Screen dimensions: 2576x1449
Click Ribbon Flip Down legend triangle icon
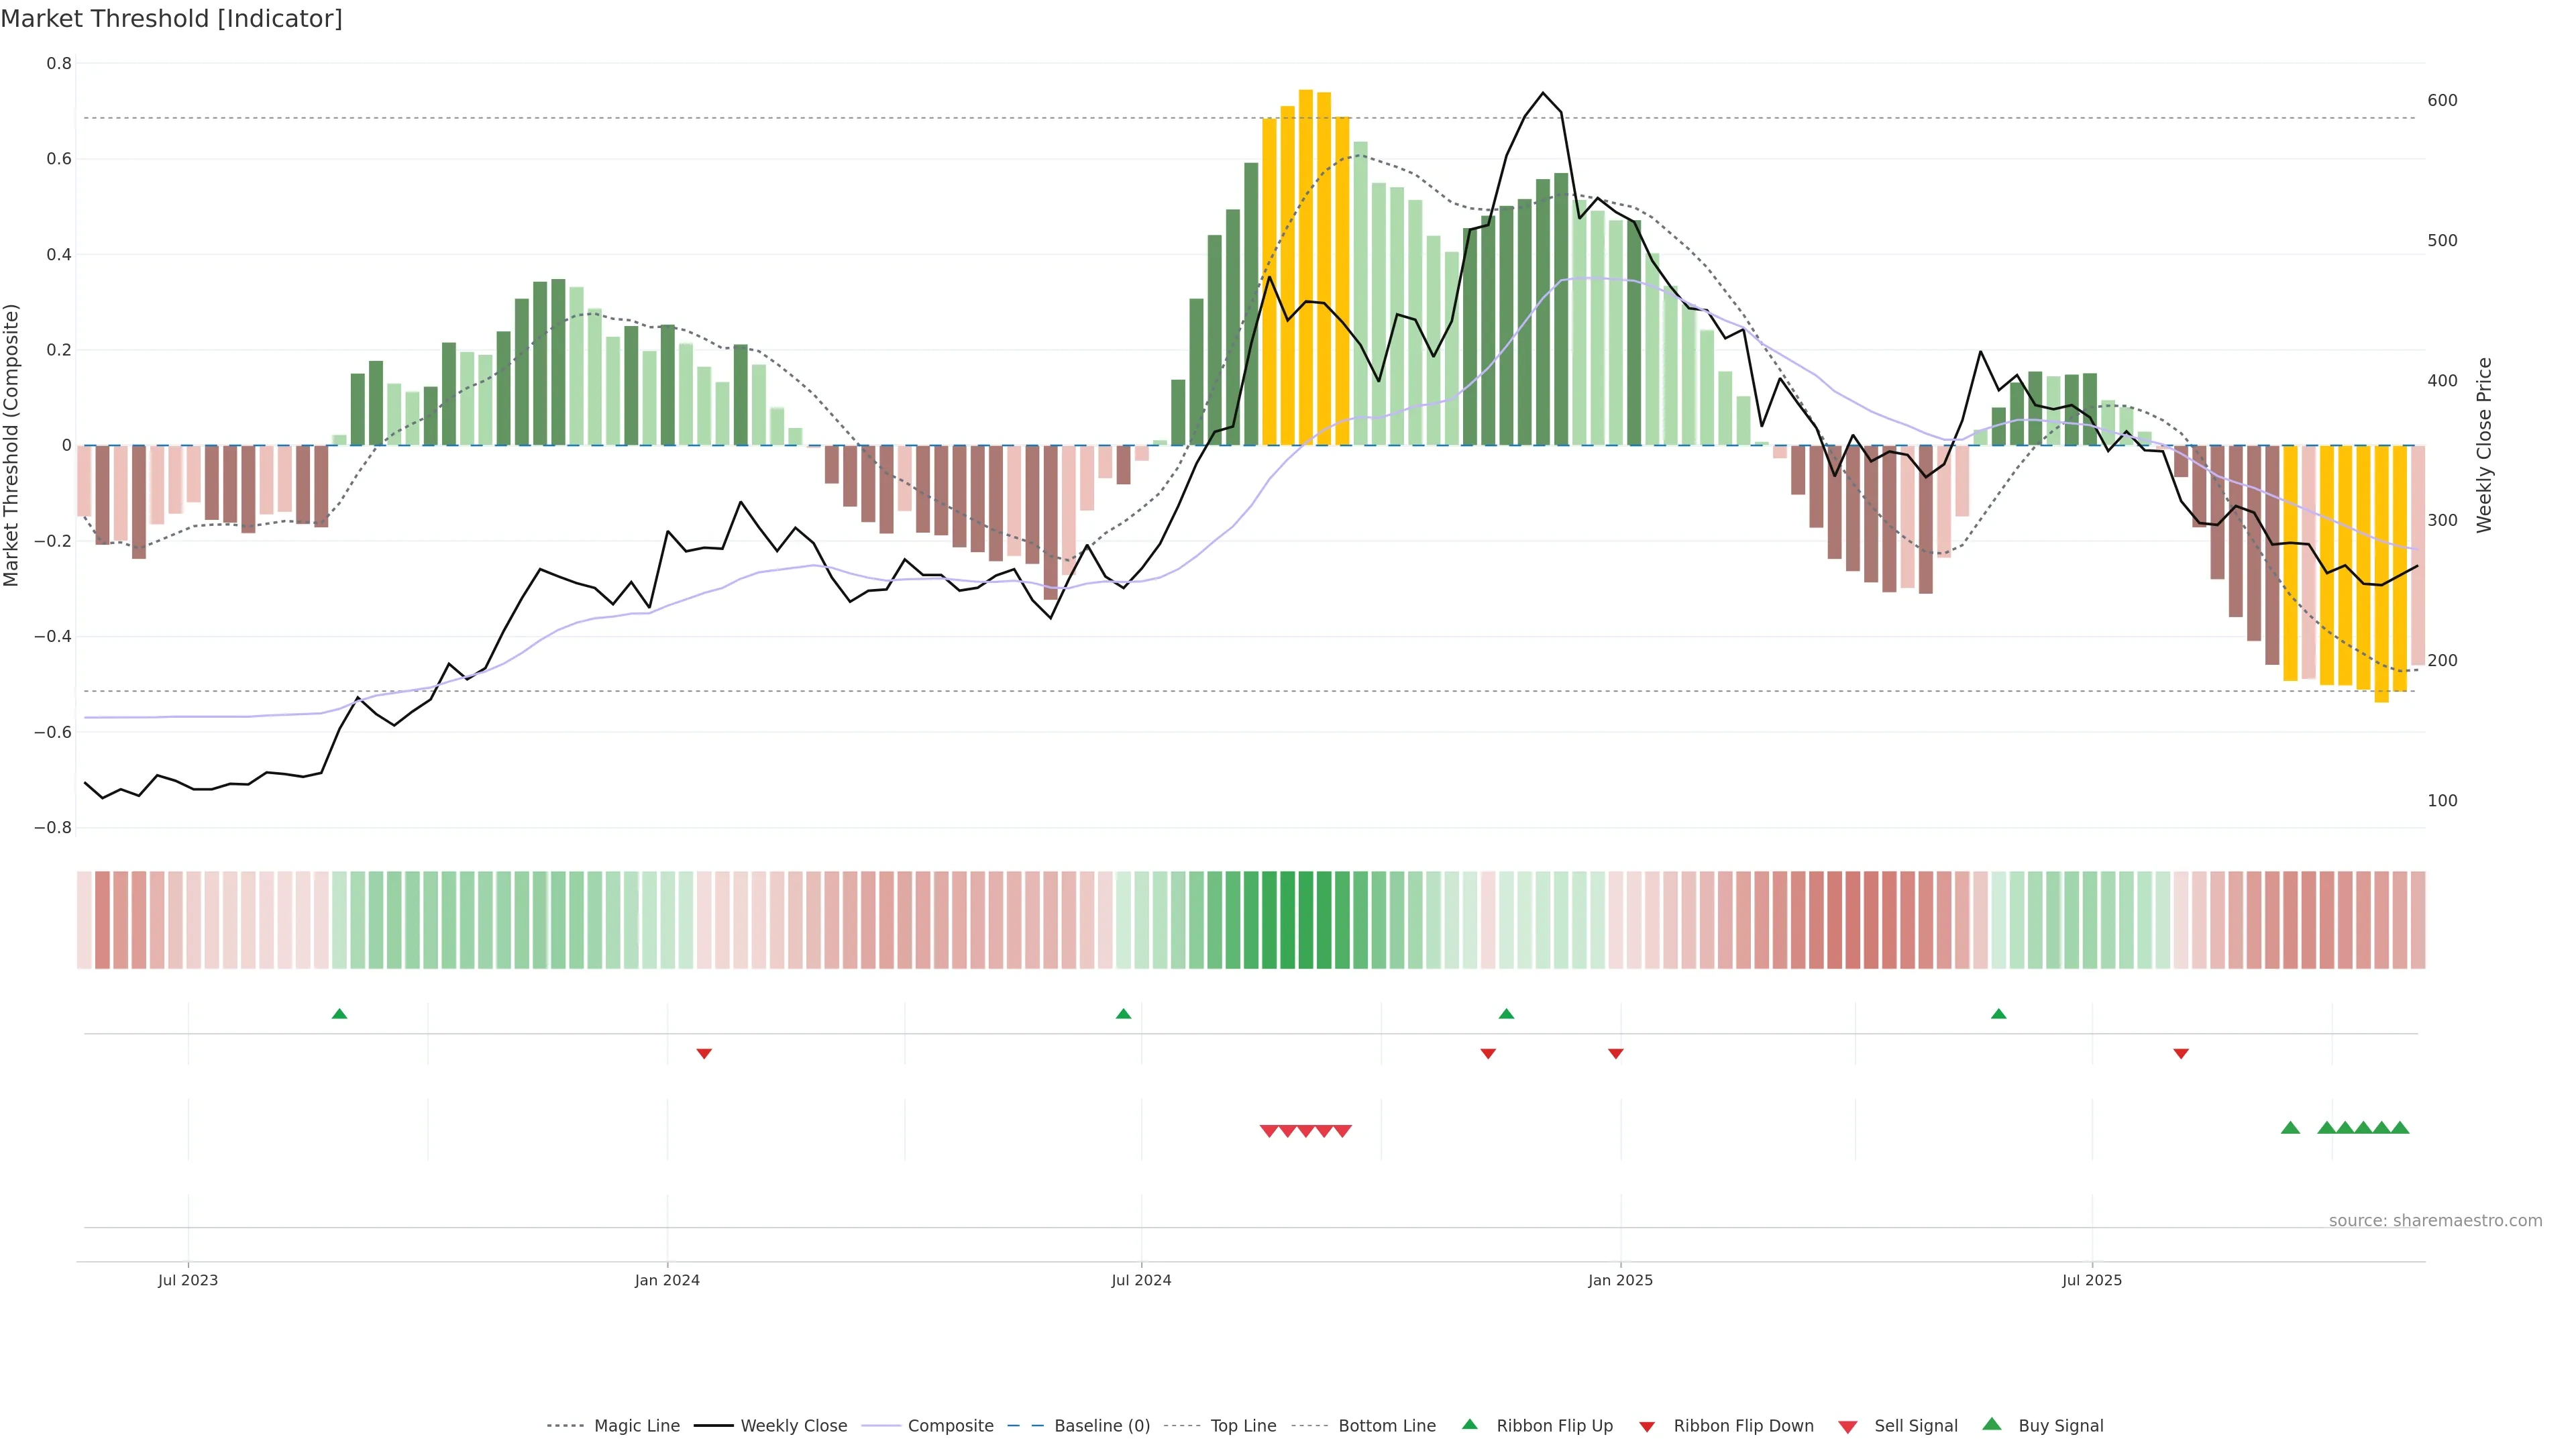(x=1647, y=1426)
